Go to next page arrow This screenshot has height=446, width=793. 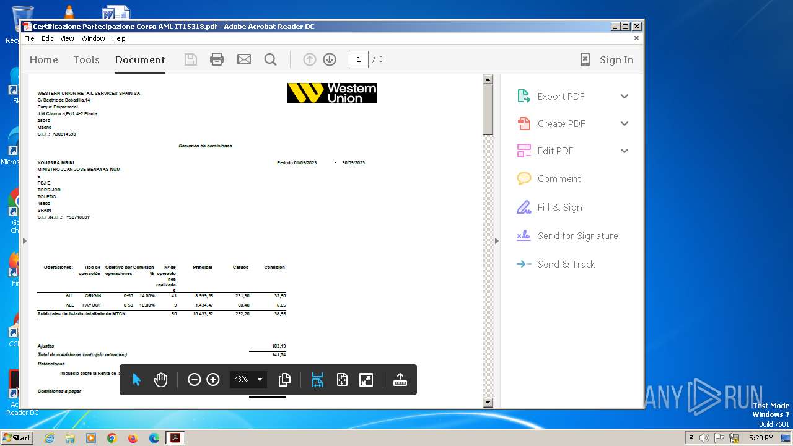click(330, 59)
